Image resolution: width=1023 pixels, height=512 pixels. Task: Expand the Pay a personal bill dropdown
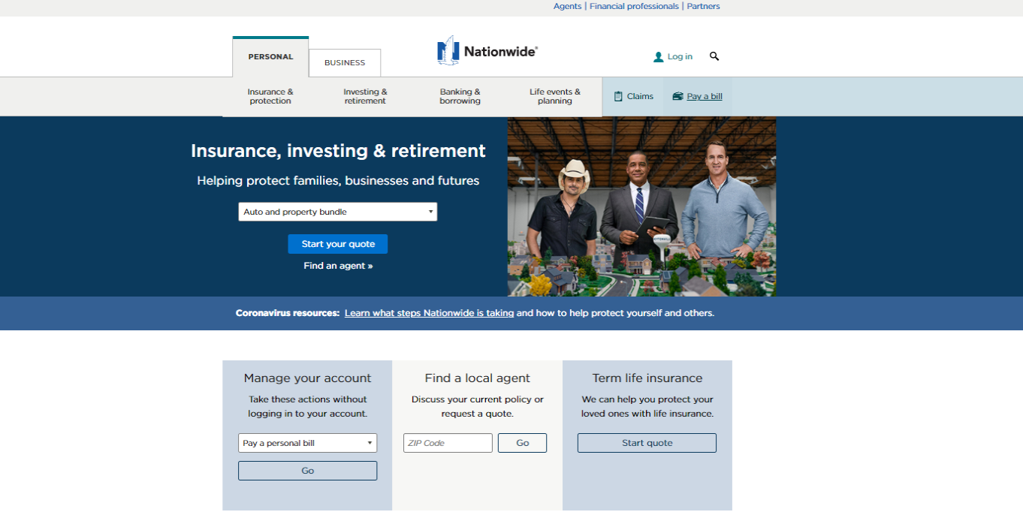click(307, 443)
